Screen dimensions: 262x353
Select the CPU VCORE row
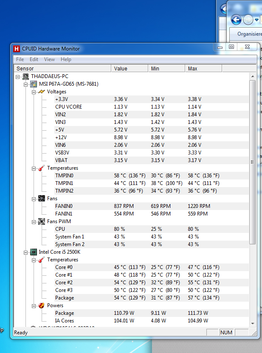(152, 107)
